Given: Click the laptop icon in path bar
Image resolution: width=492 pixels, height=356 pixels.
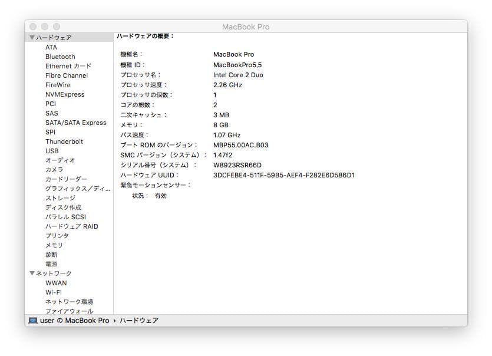Looking at the screenshot, I should [x=32, y=321].
